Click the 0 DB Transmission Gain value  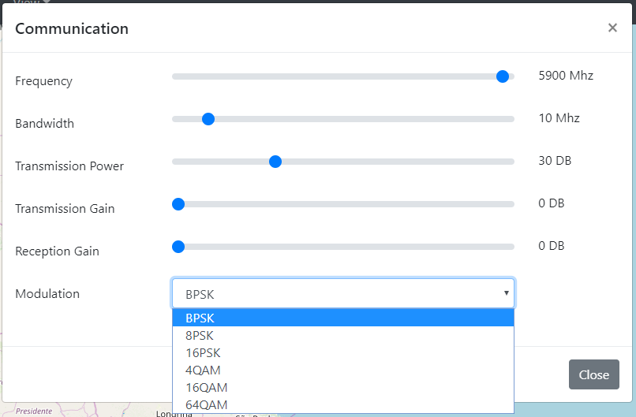click(x=552, y=203)
